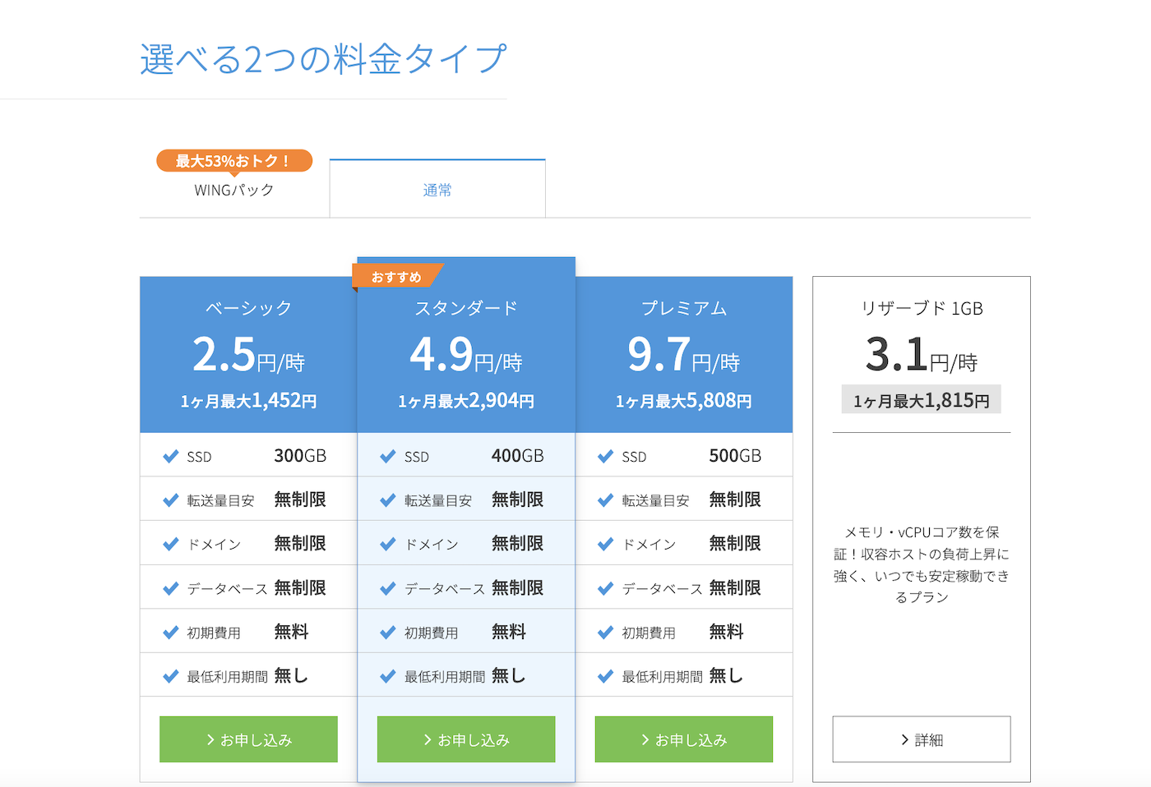
Task: Click the ドメイン checkmark in プレミアム
Action: coord(606,544)
